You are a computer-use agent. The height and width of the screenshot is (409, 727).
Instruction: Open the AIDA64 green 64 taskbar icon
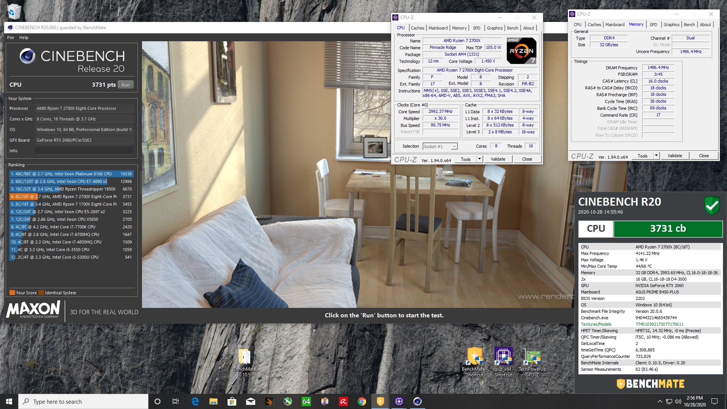click(306, 401)
